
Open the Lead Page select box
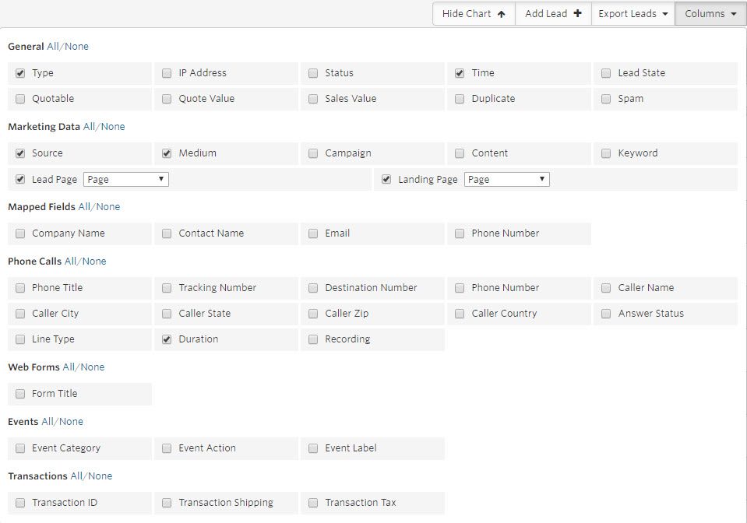point(126,180)
